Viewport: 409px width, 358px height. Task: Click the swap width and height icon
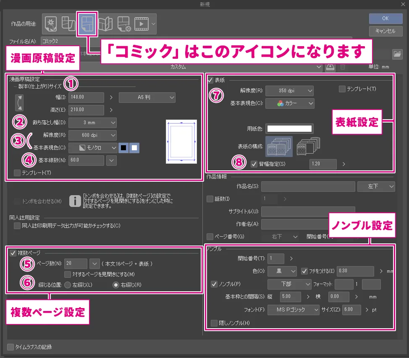(20, 103)
